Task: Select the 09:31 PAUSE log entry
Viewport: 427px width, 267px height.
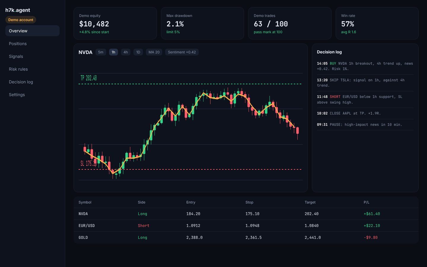Action: (x=365, y=125)
